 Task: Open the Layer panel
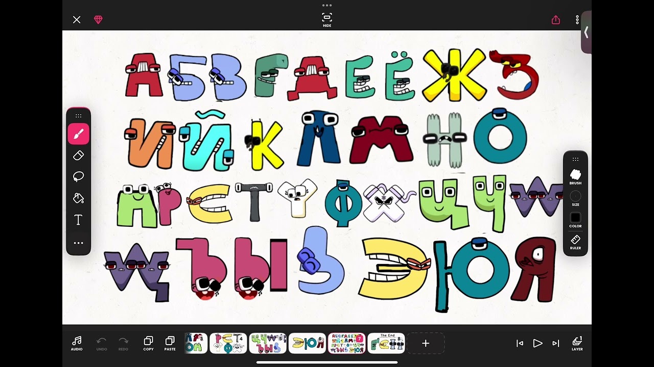click(577, 343)
